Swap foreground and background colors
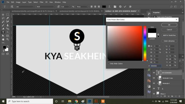 tap(8, 46)
